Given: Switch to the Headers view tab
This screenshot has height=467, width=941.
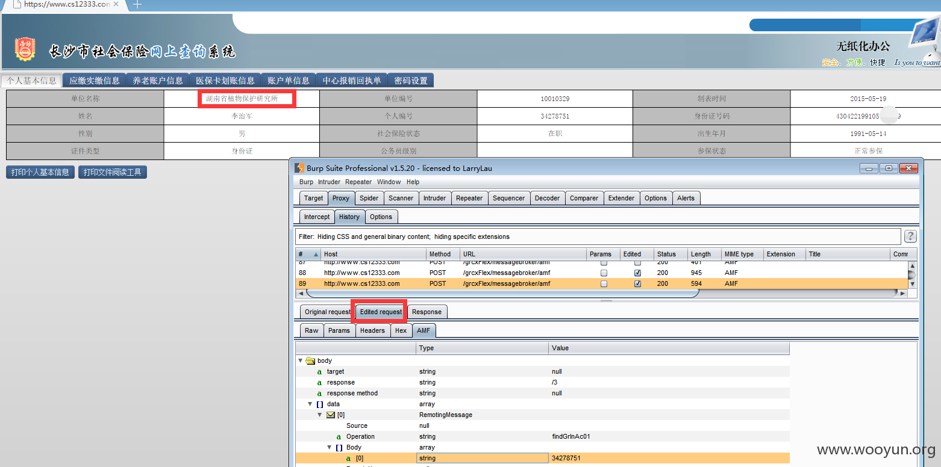Looking at the screenshot, I should click(x=372, y=330).
